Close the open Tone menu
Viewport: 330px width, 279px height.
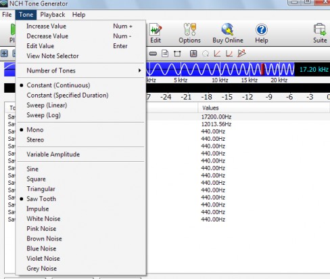26,15
